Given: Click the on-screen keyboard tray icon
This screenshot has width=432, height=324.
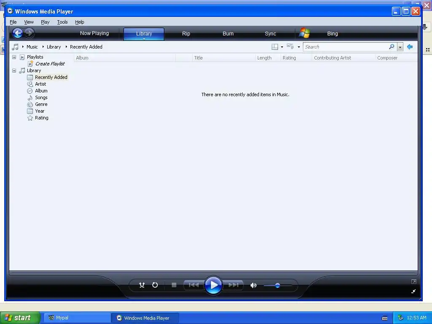Looking at the screenshot, I should pos(385,318).
